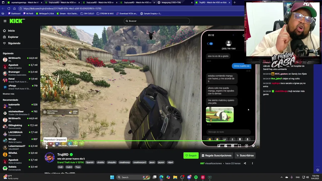The image size is (322, 181).
Task: Open Brunenger channel in sidebar
Action: (x=20, y=73)
